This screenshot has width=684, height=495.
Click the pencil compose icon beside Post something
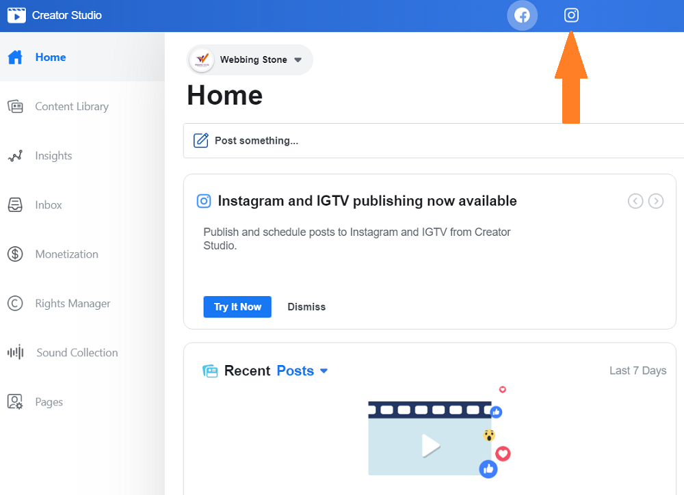[200, 140]
